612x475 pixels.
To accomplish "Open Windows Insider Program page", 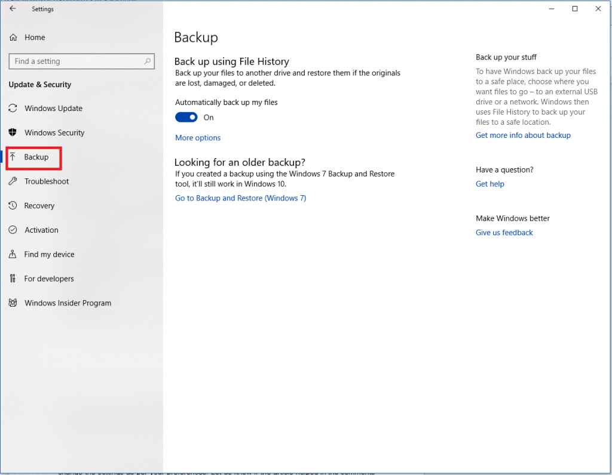I will (x=68, y=303).
